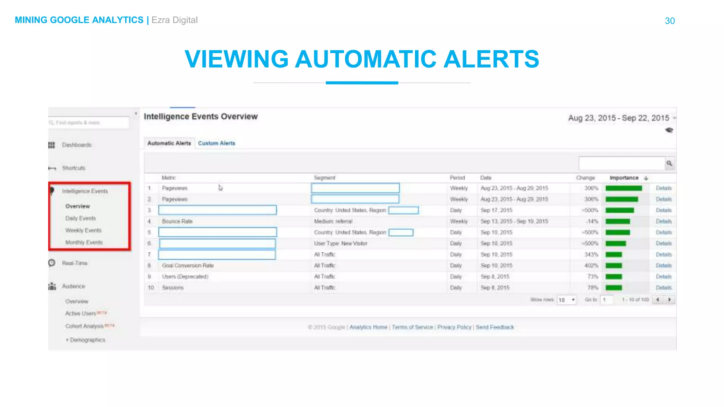Click the alerts table search field

pos(622,163)
